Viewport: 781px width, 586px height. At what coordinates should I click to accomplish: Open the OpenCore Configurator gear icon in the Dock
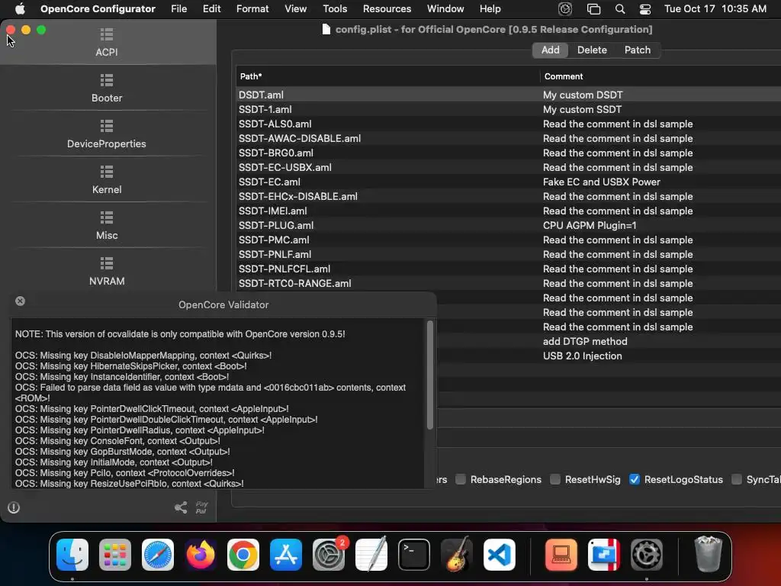click(x=647, y=555)
